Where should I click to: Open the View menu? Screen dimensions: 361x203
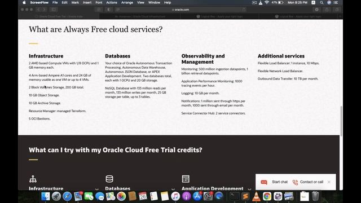pos(140,2)
